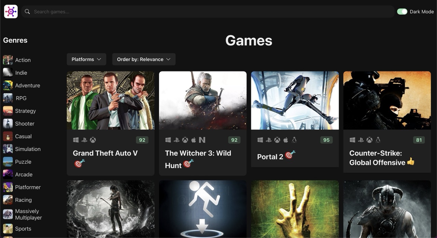Open the Massively Multiplayer genre
This screenshot has height=238, width=437.
coord(29,214)
